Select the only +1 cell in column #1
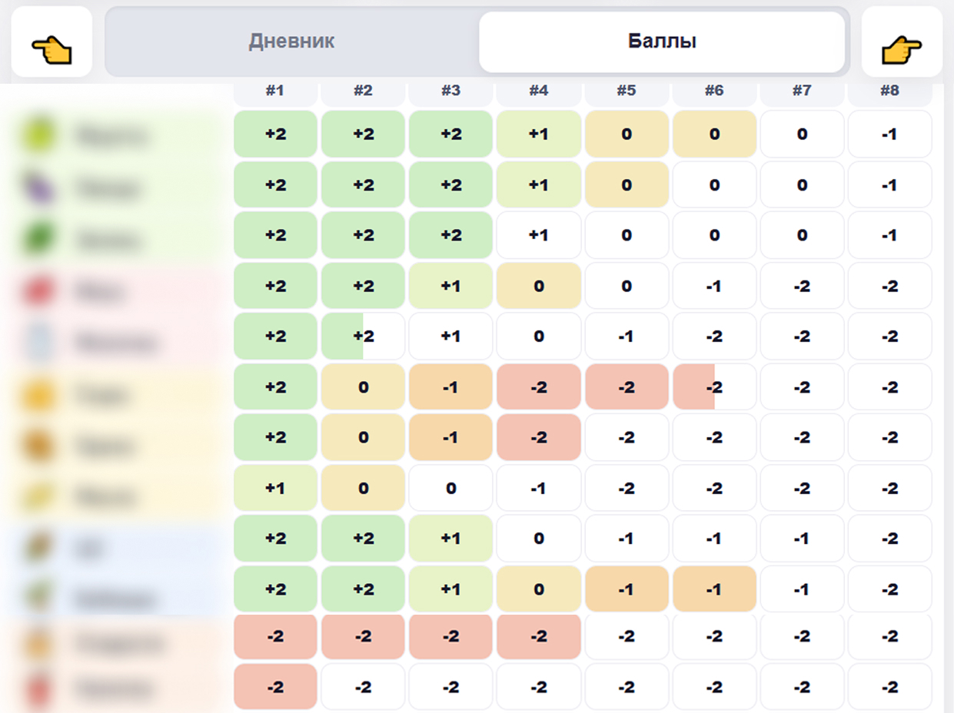Image resolution: width=954 pixels, height=713 pixels. [x=275, y=489]
